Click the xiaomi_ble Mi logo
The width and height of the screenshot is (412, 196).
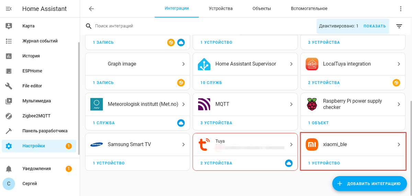312,145
